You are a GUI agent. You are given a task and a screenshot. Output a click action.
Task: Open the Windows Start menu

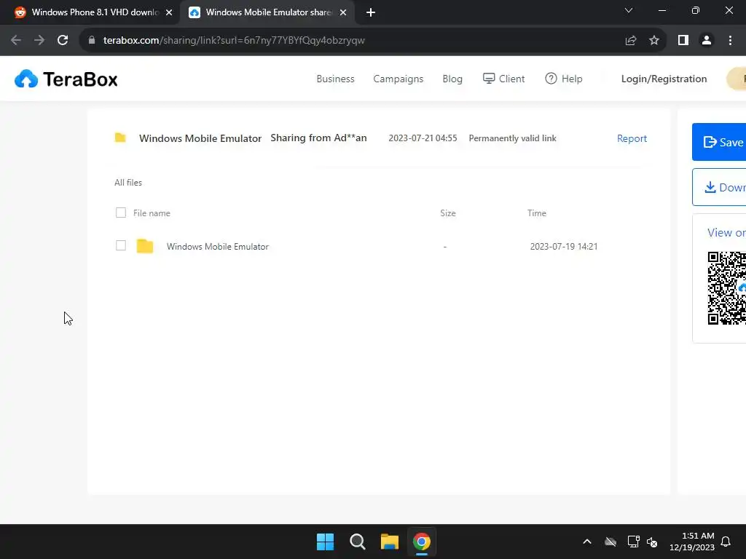pyautogui.click(x=326, y=542)
